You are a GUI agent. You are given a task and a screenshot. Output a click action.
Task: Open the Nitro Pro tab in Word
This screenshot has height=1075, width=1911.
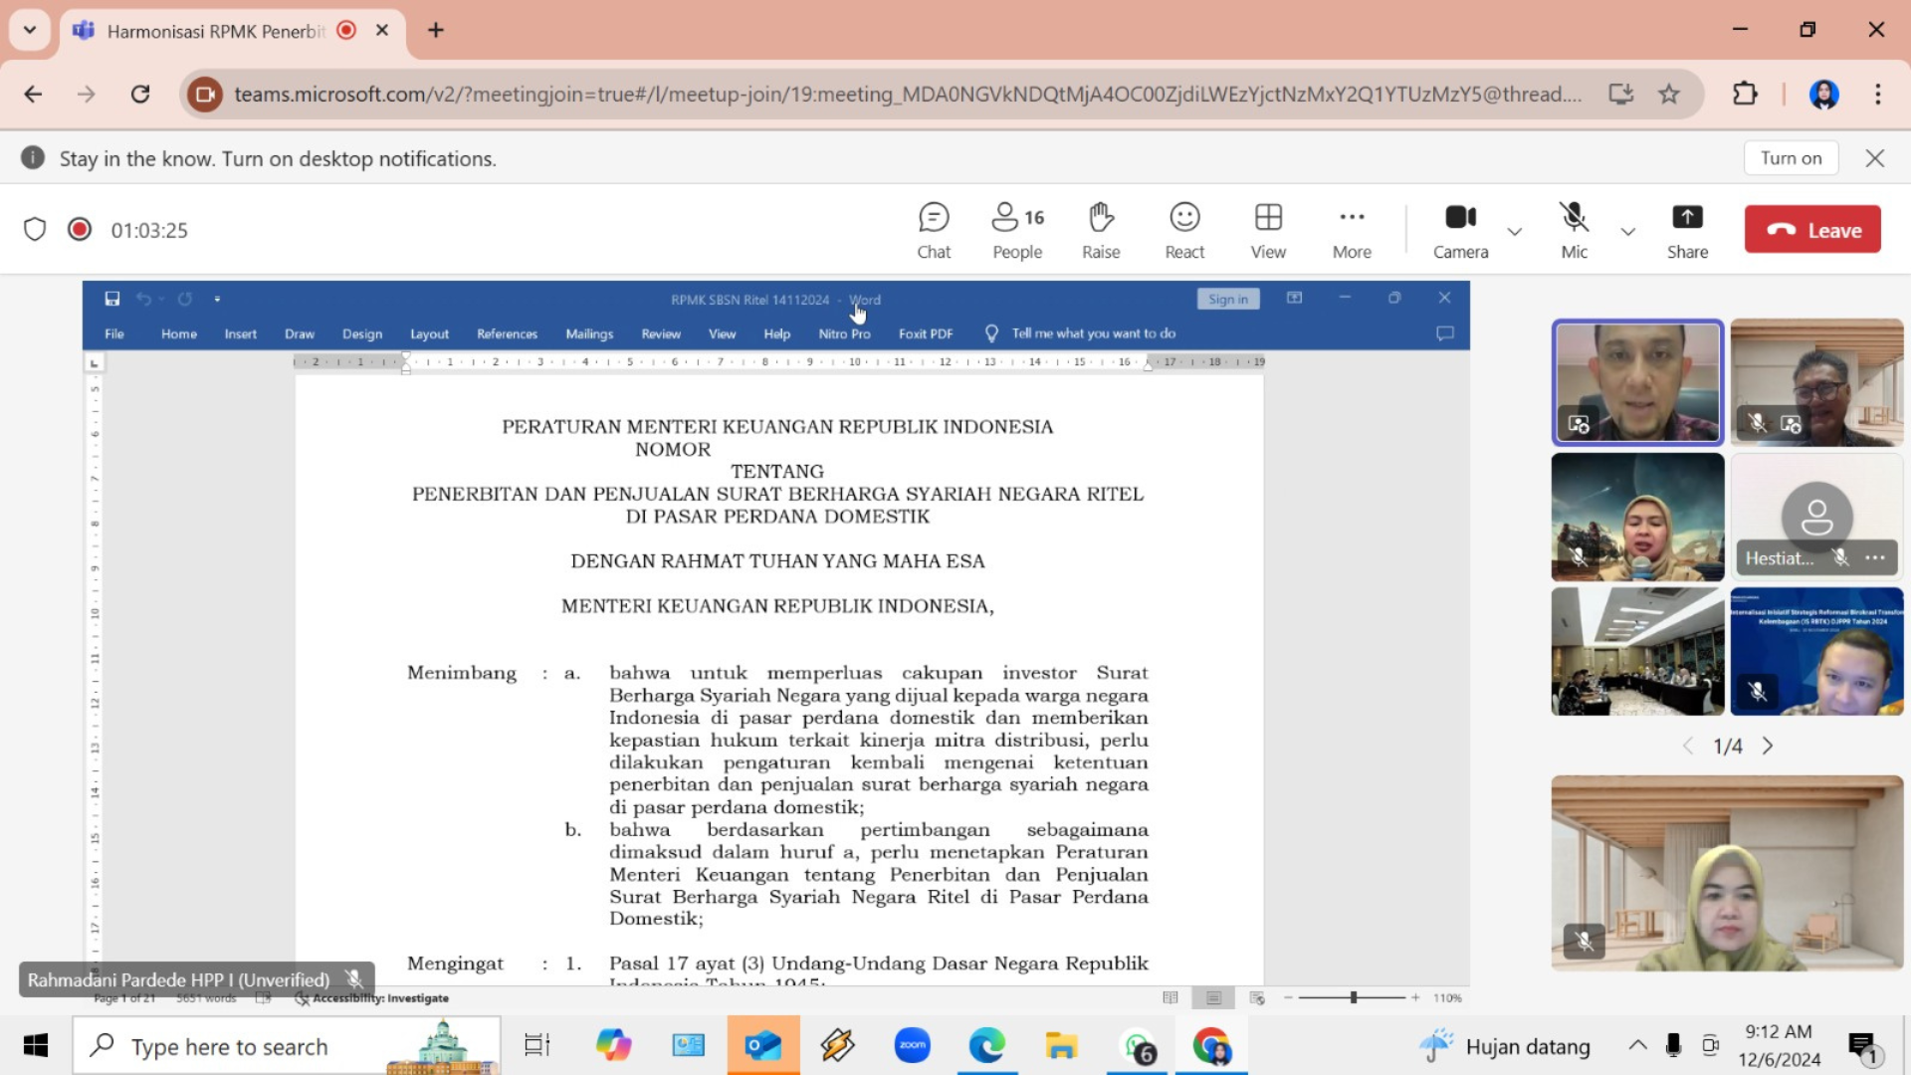pos(844,333)
